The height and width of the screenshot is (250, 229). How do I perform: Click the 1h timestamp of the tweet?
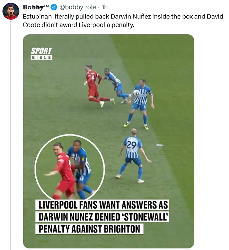tap(104, 7)
